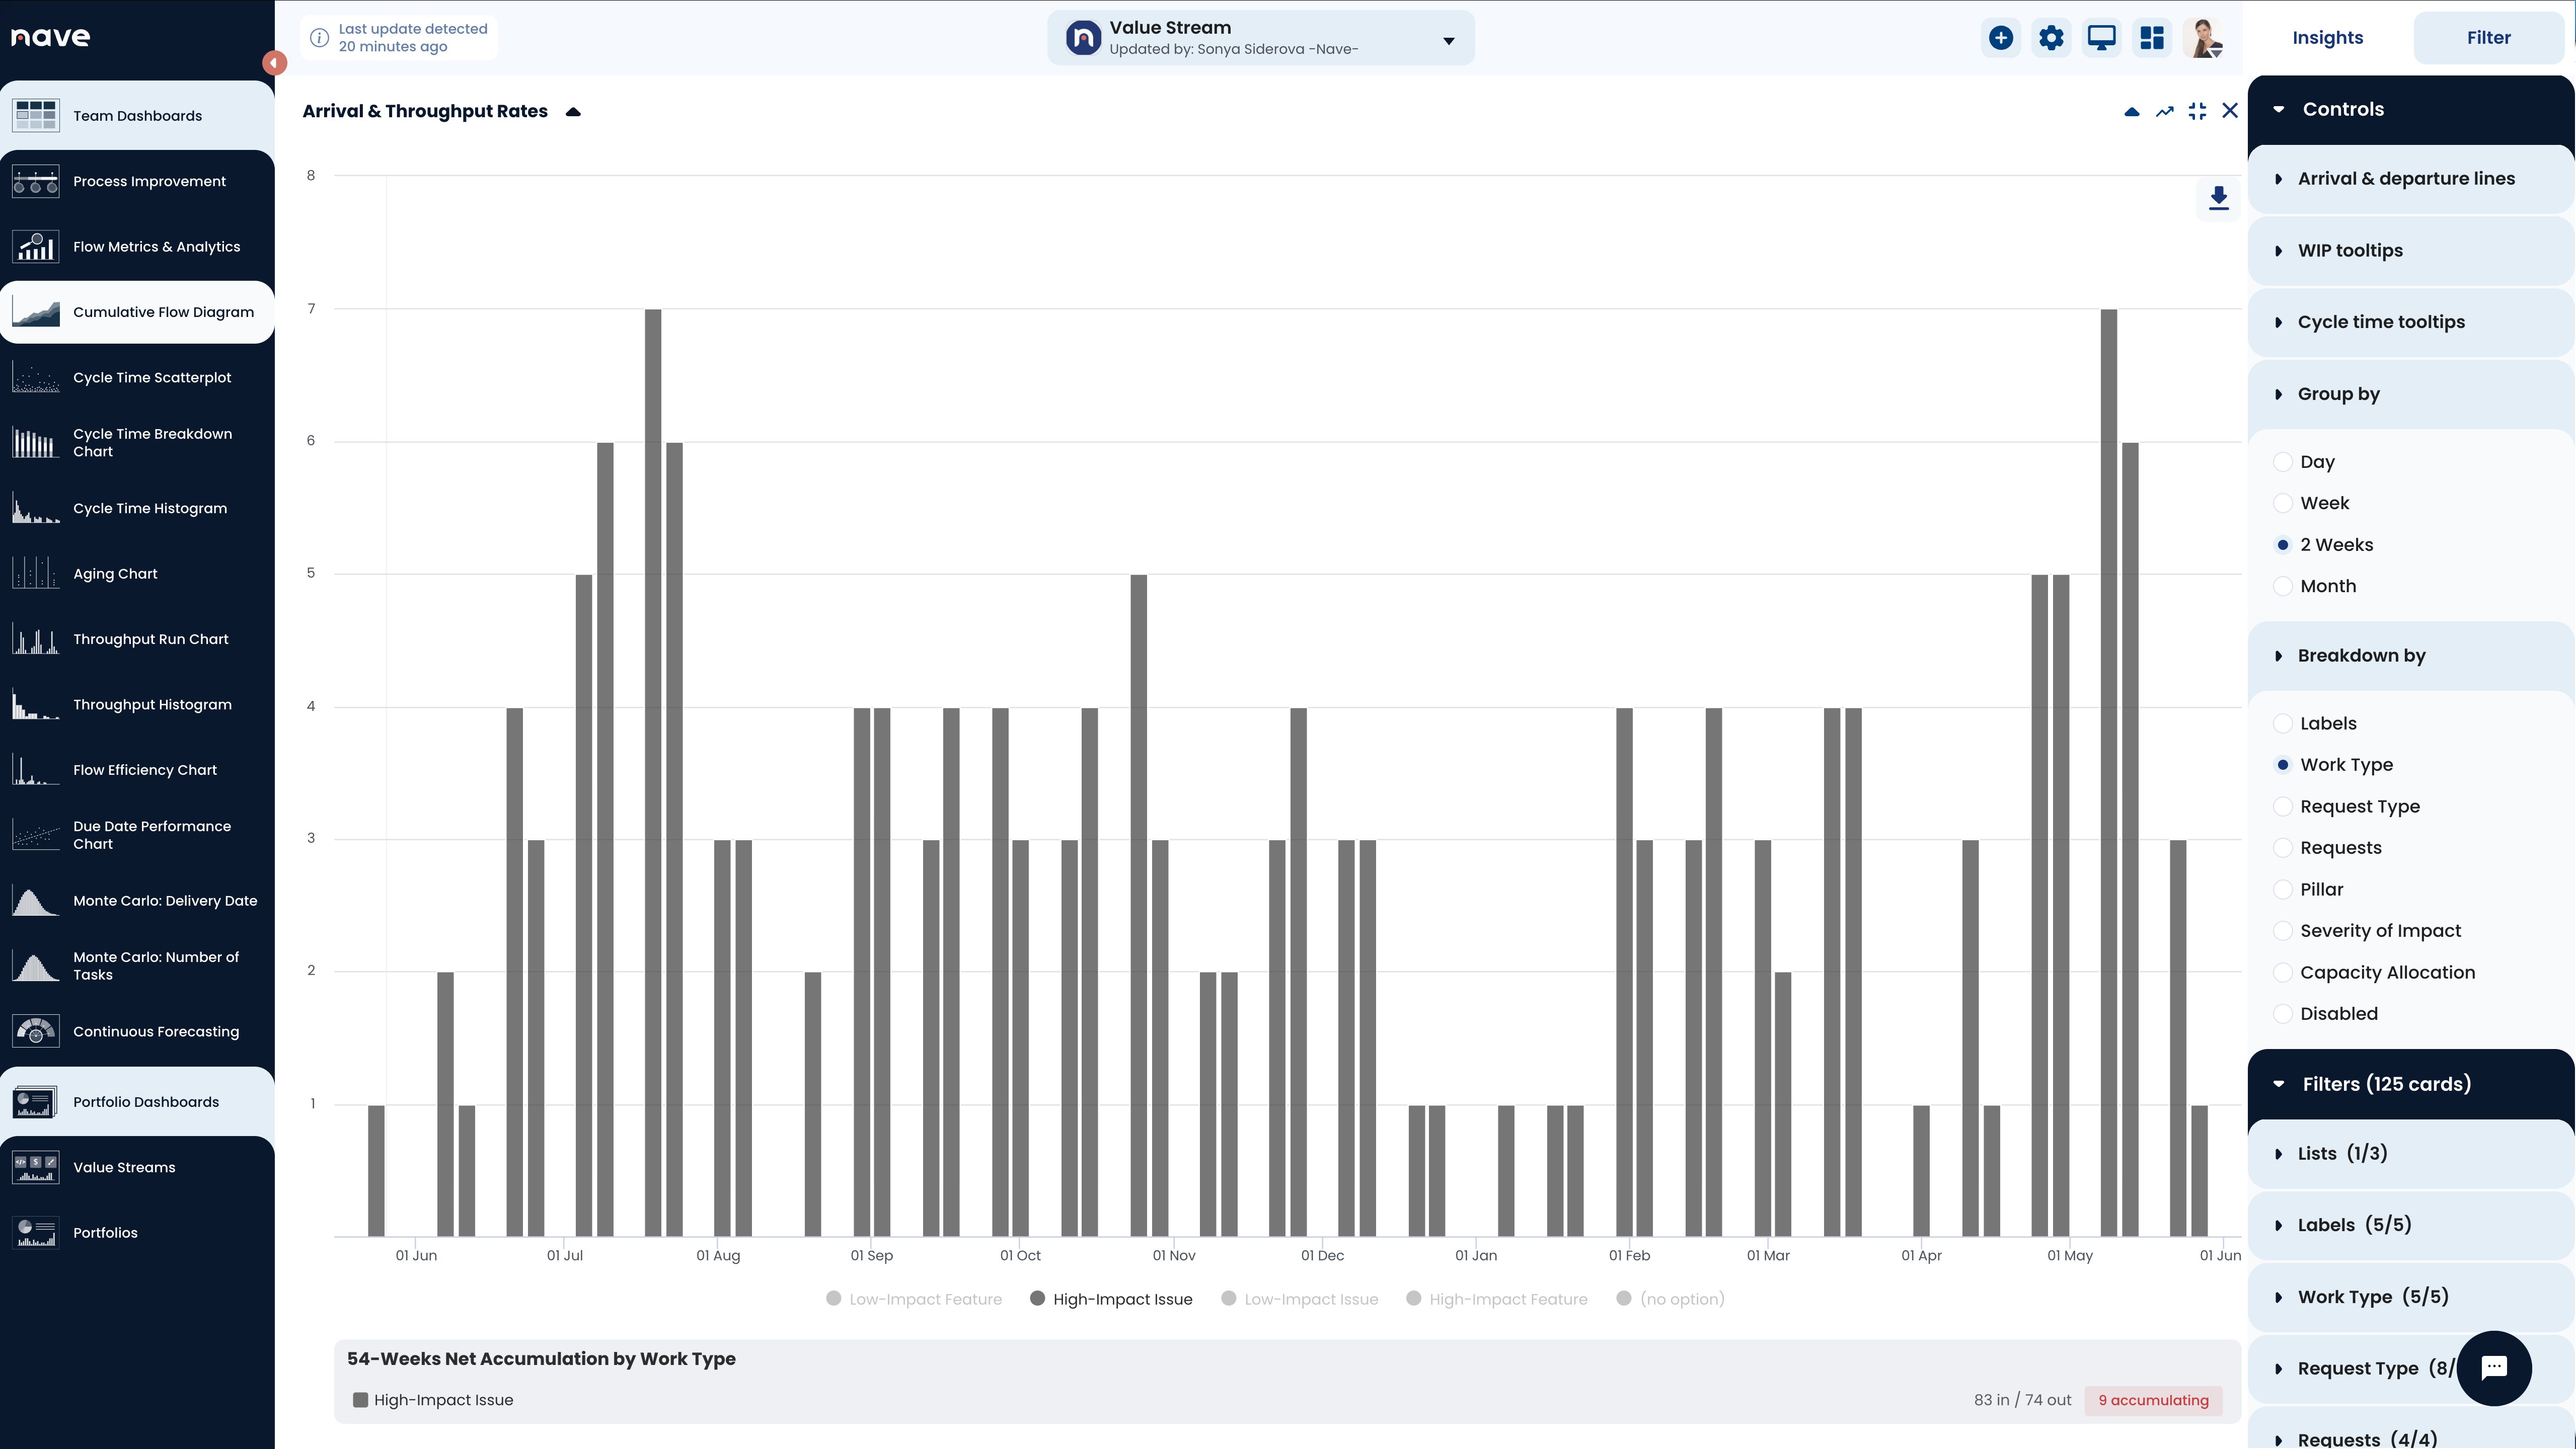Toggle the trend line icon above chart
This screenshot has height=1449, width=2576.
click(x=2164, y=111)
